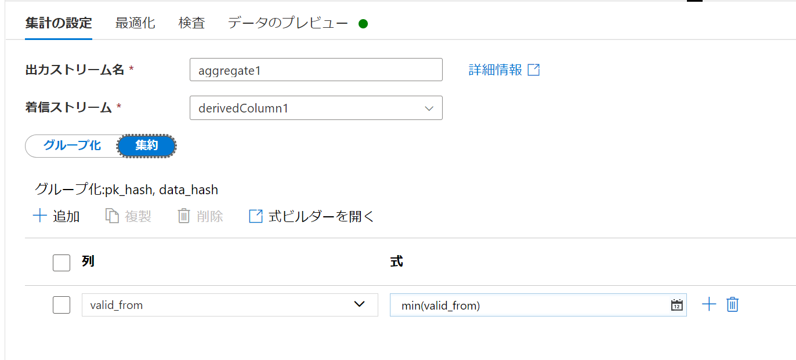Expand the 着信ストリーム derivedColumn1 dropdown
This screenshot has height=360, width=796.
coord(316,108)
